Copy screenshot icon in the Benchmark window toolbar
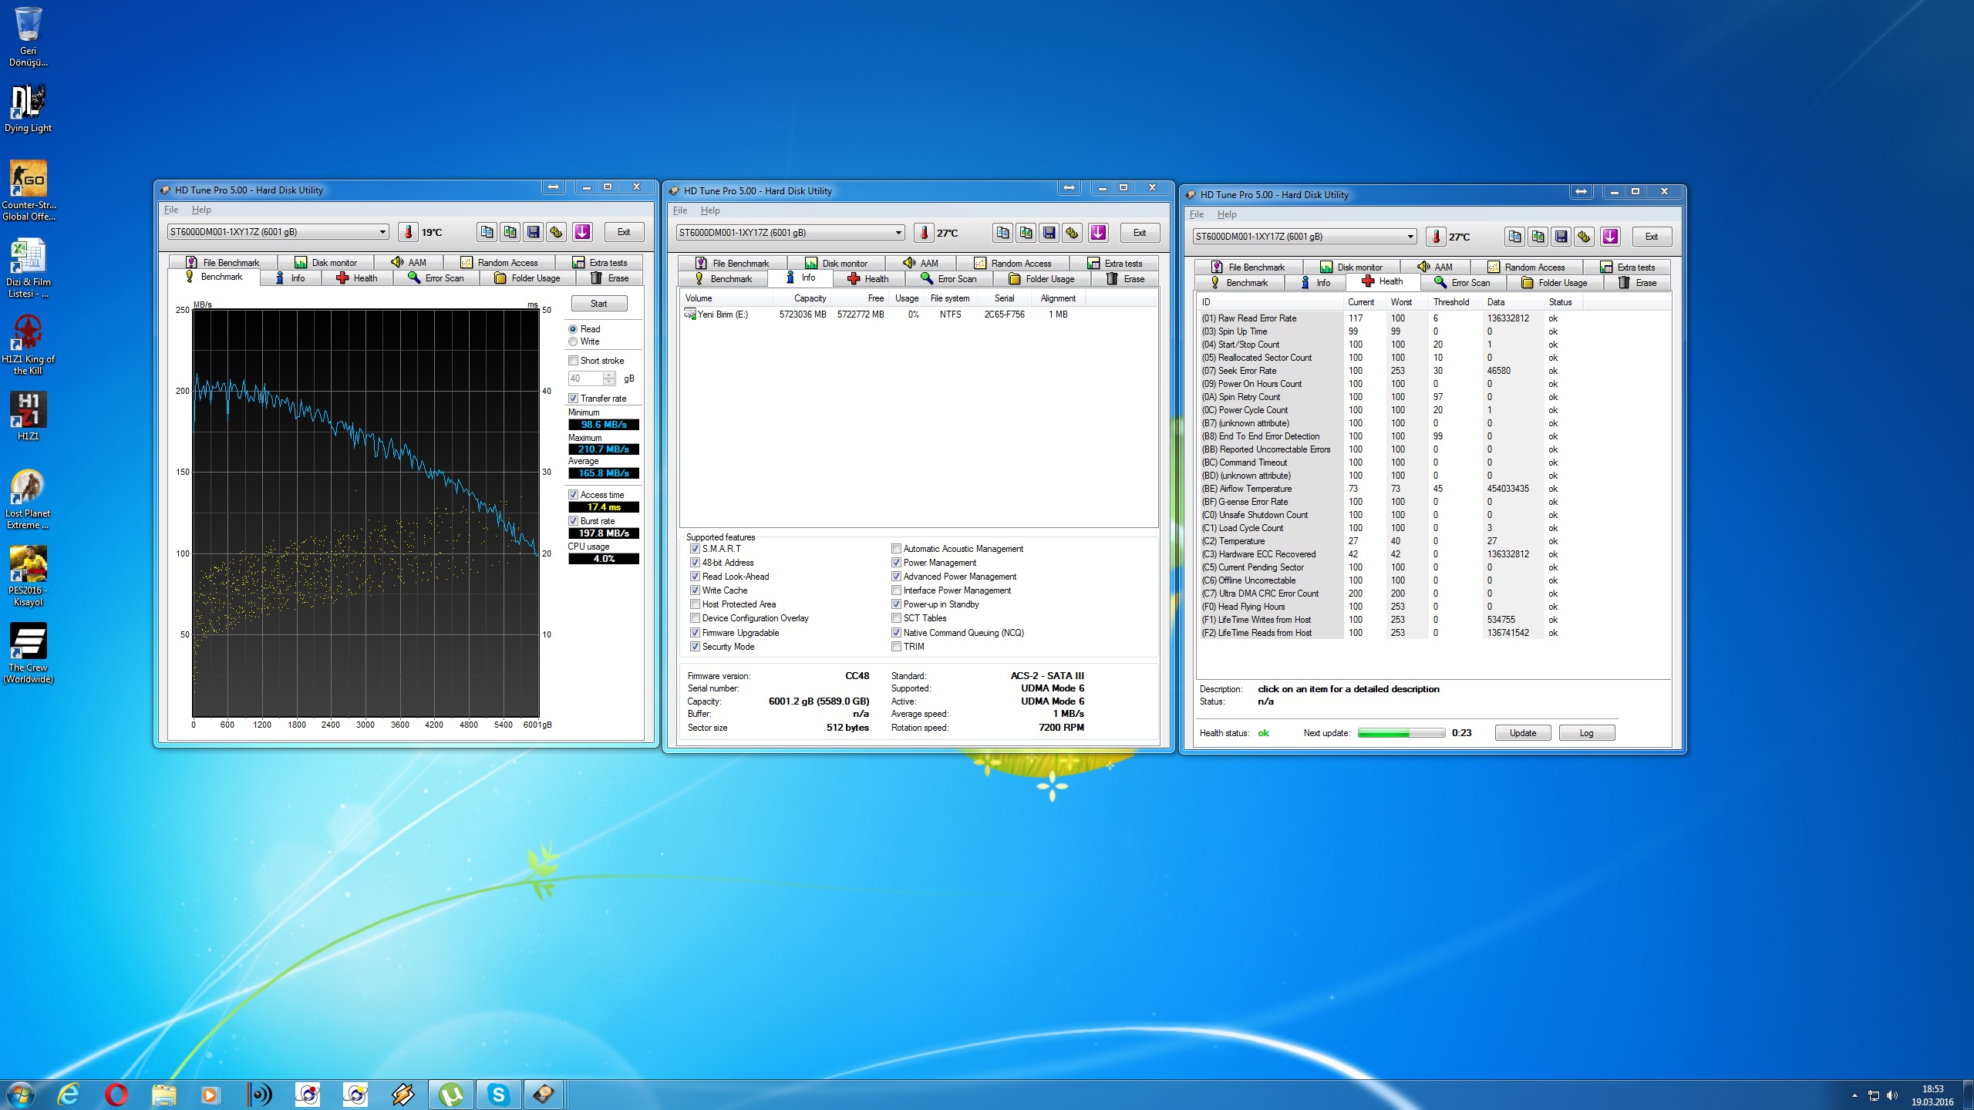The image size is (1974, 1110). tap(510, 232)
